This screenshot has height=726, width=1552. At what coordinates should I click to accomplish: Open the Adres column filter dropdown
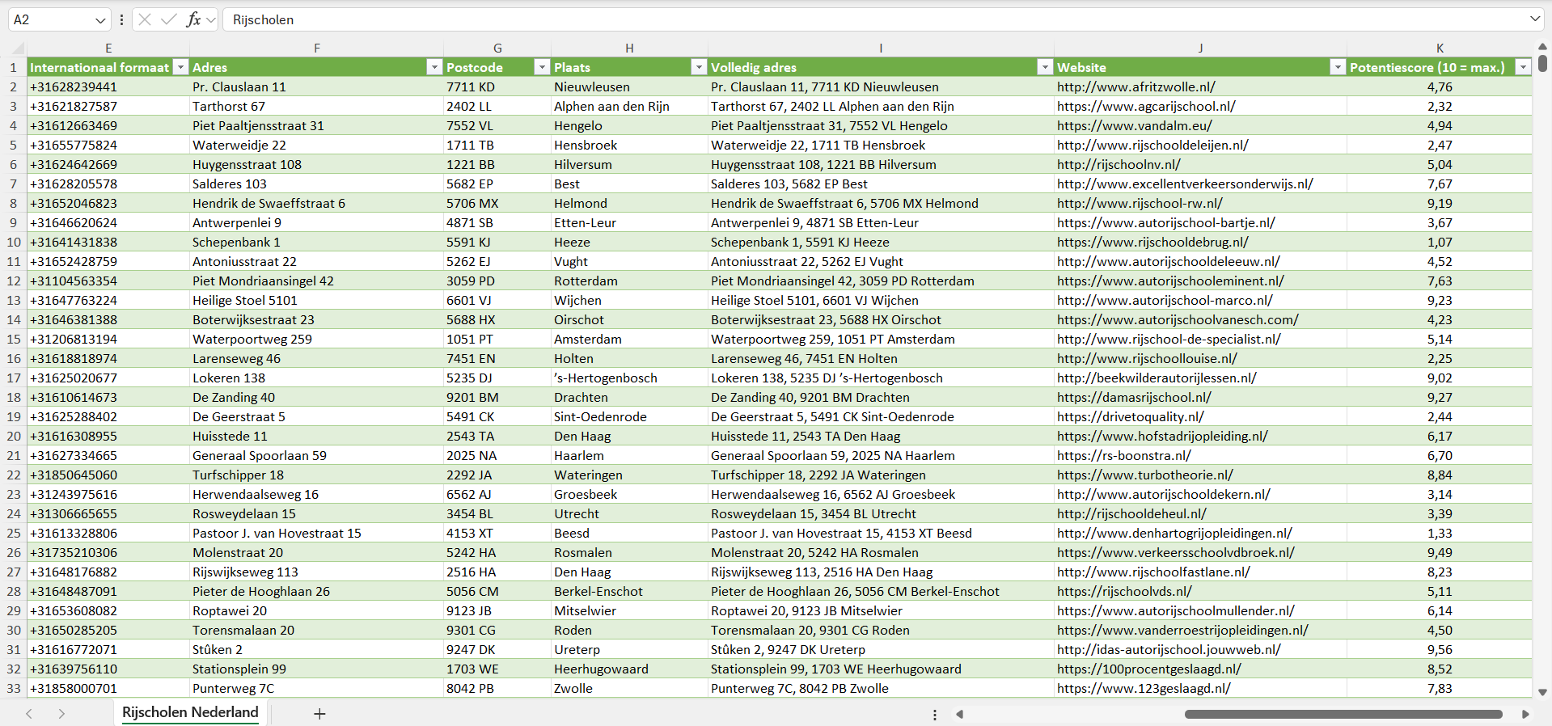[x=434, y=67]
